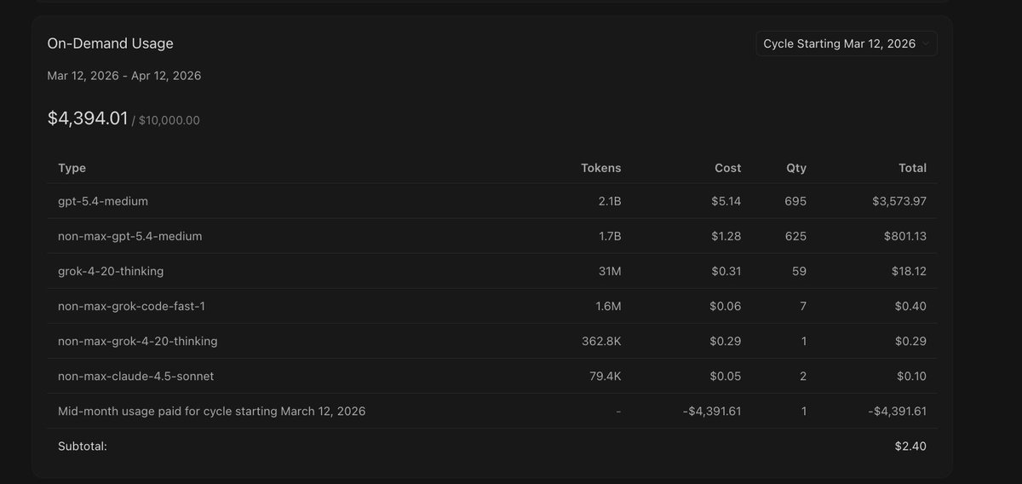The width and height of the screenshot is (1022, 484).
Task: Select the non-max-gpt-5.4-medium row
Action: [x=492, y=236]
